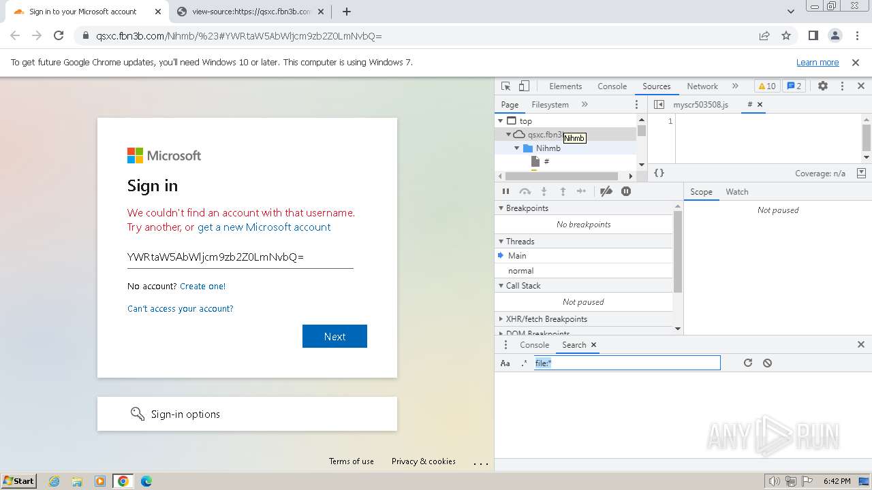872x490 pixels.
Task: Select the normal thread row
Action: point(584,271)
